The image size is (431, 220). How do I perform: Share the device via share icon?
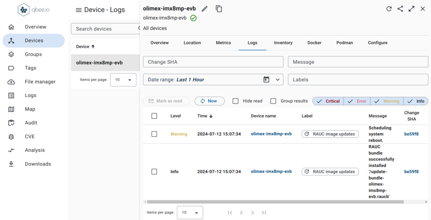400,9
